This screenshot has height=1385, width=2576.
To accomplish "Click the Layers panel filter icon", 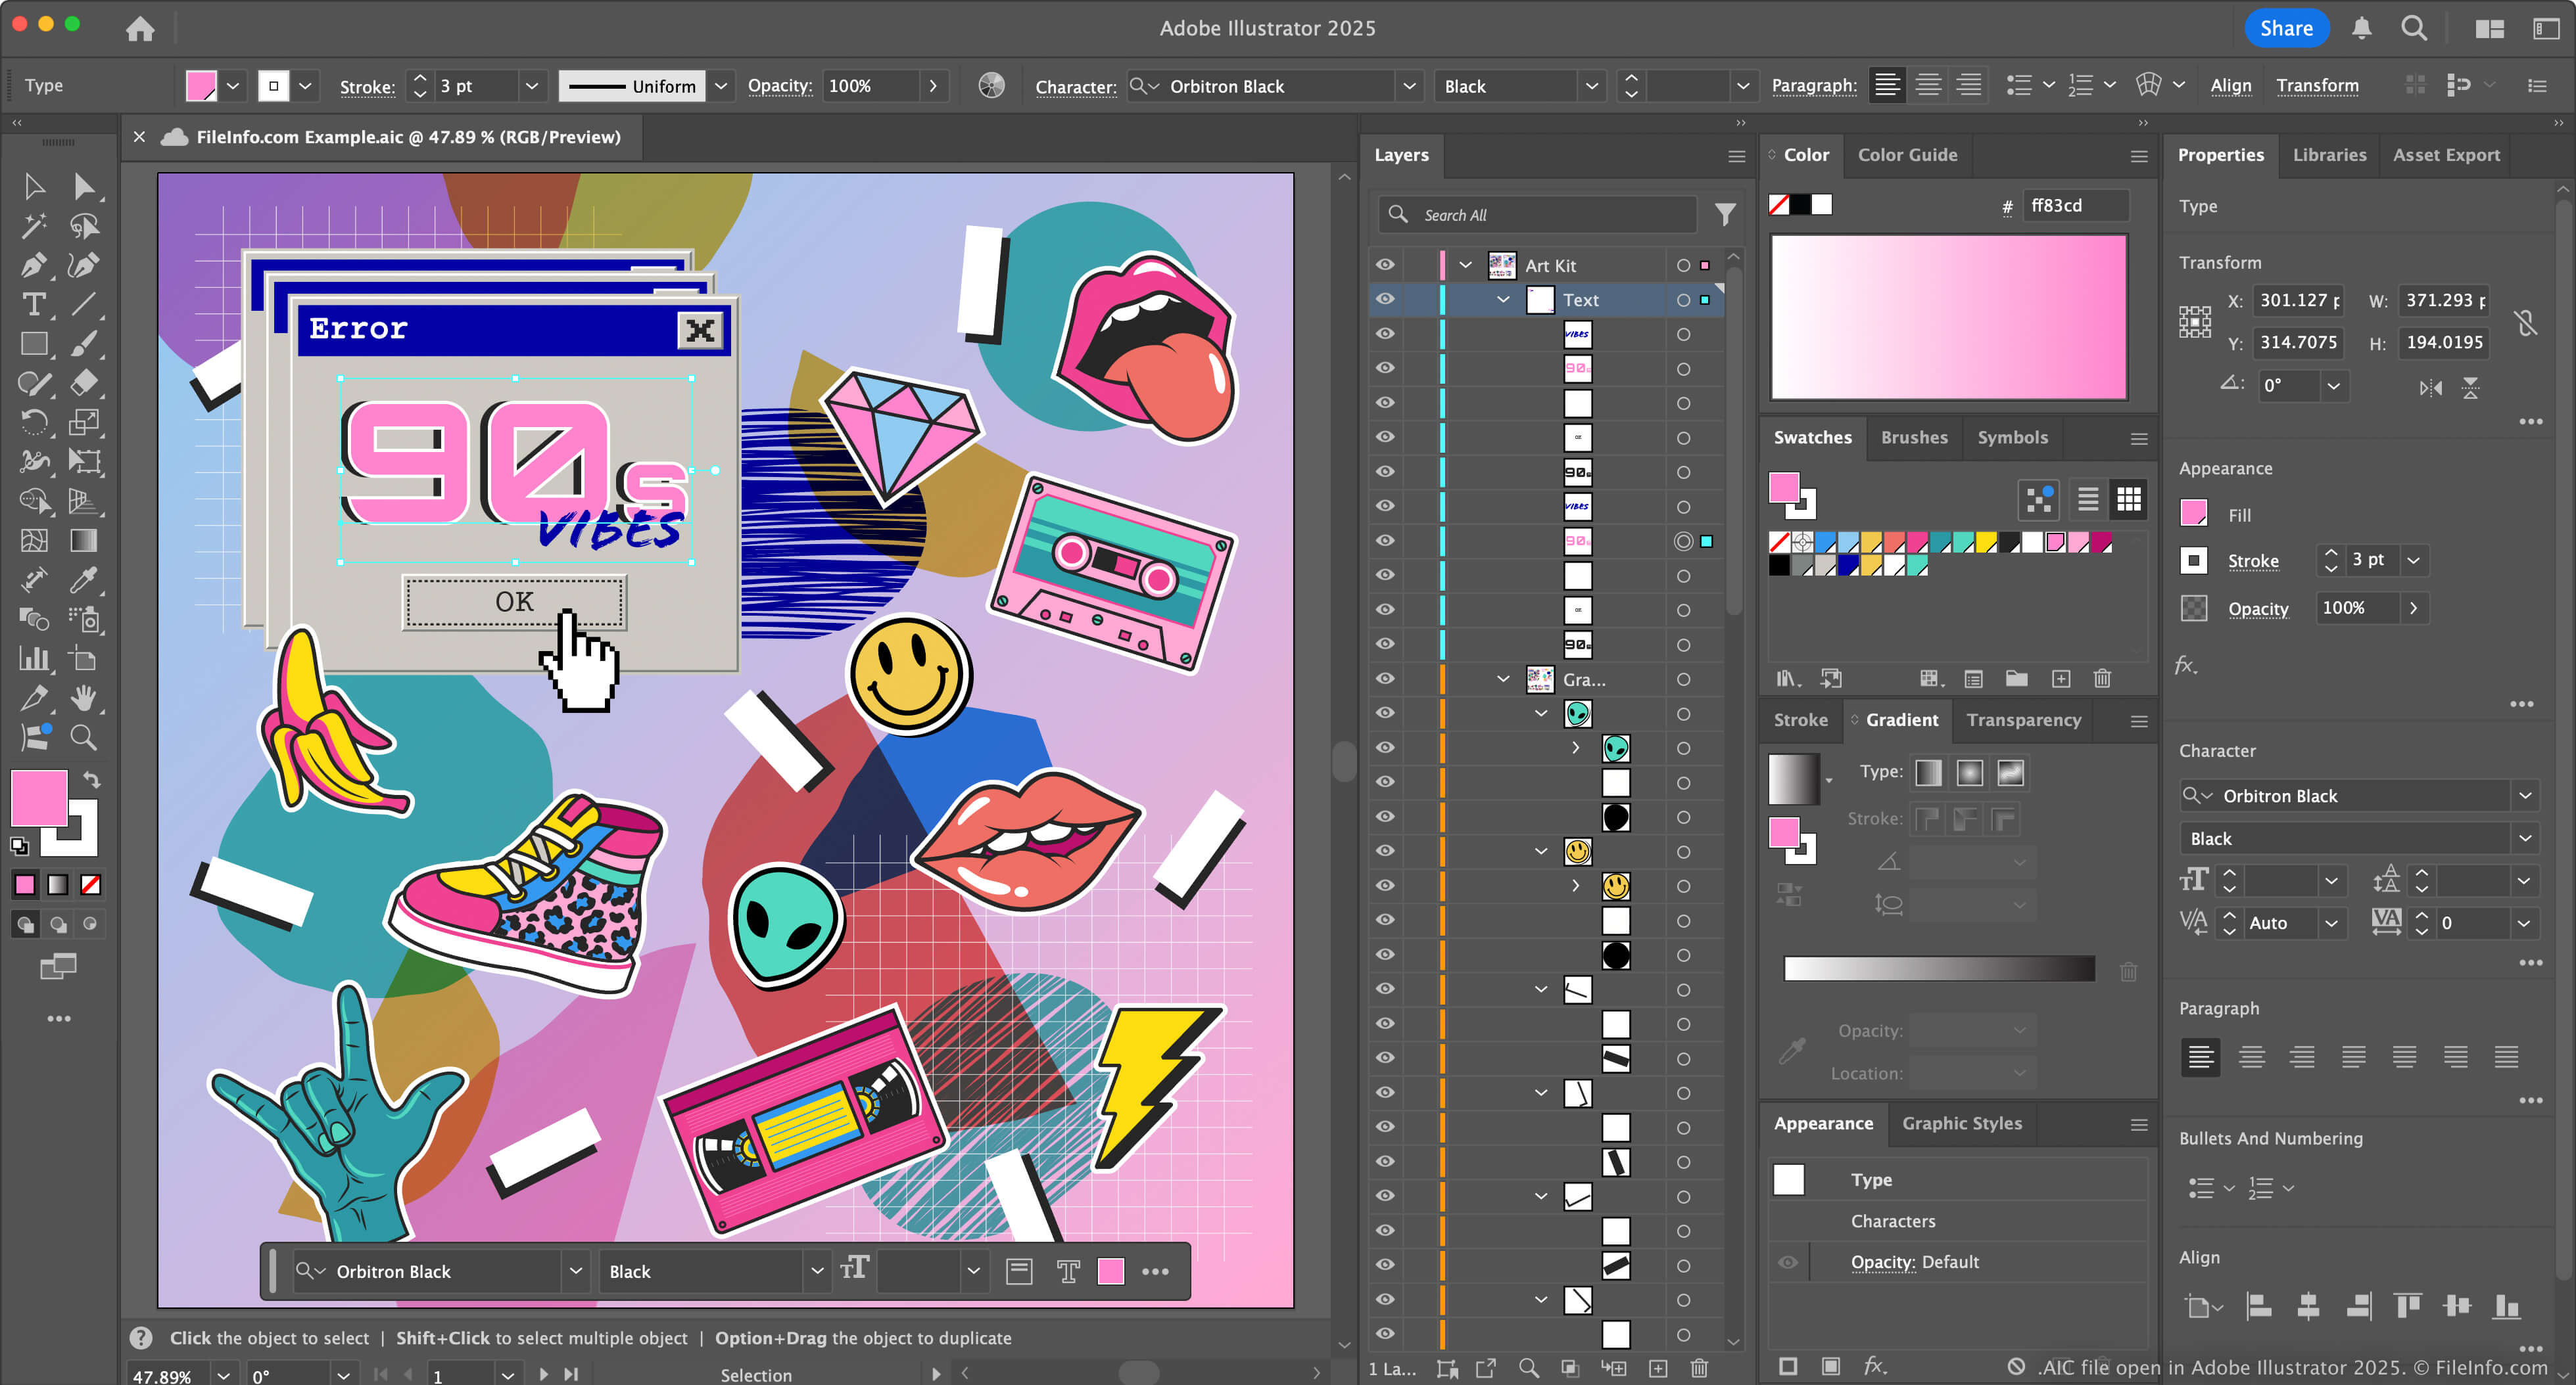I will pyautogui.click(x=1725, y=214).
